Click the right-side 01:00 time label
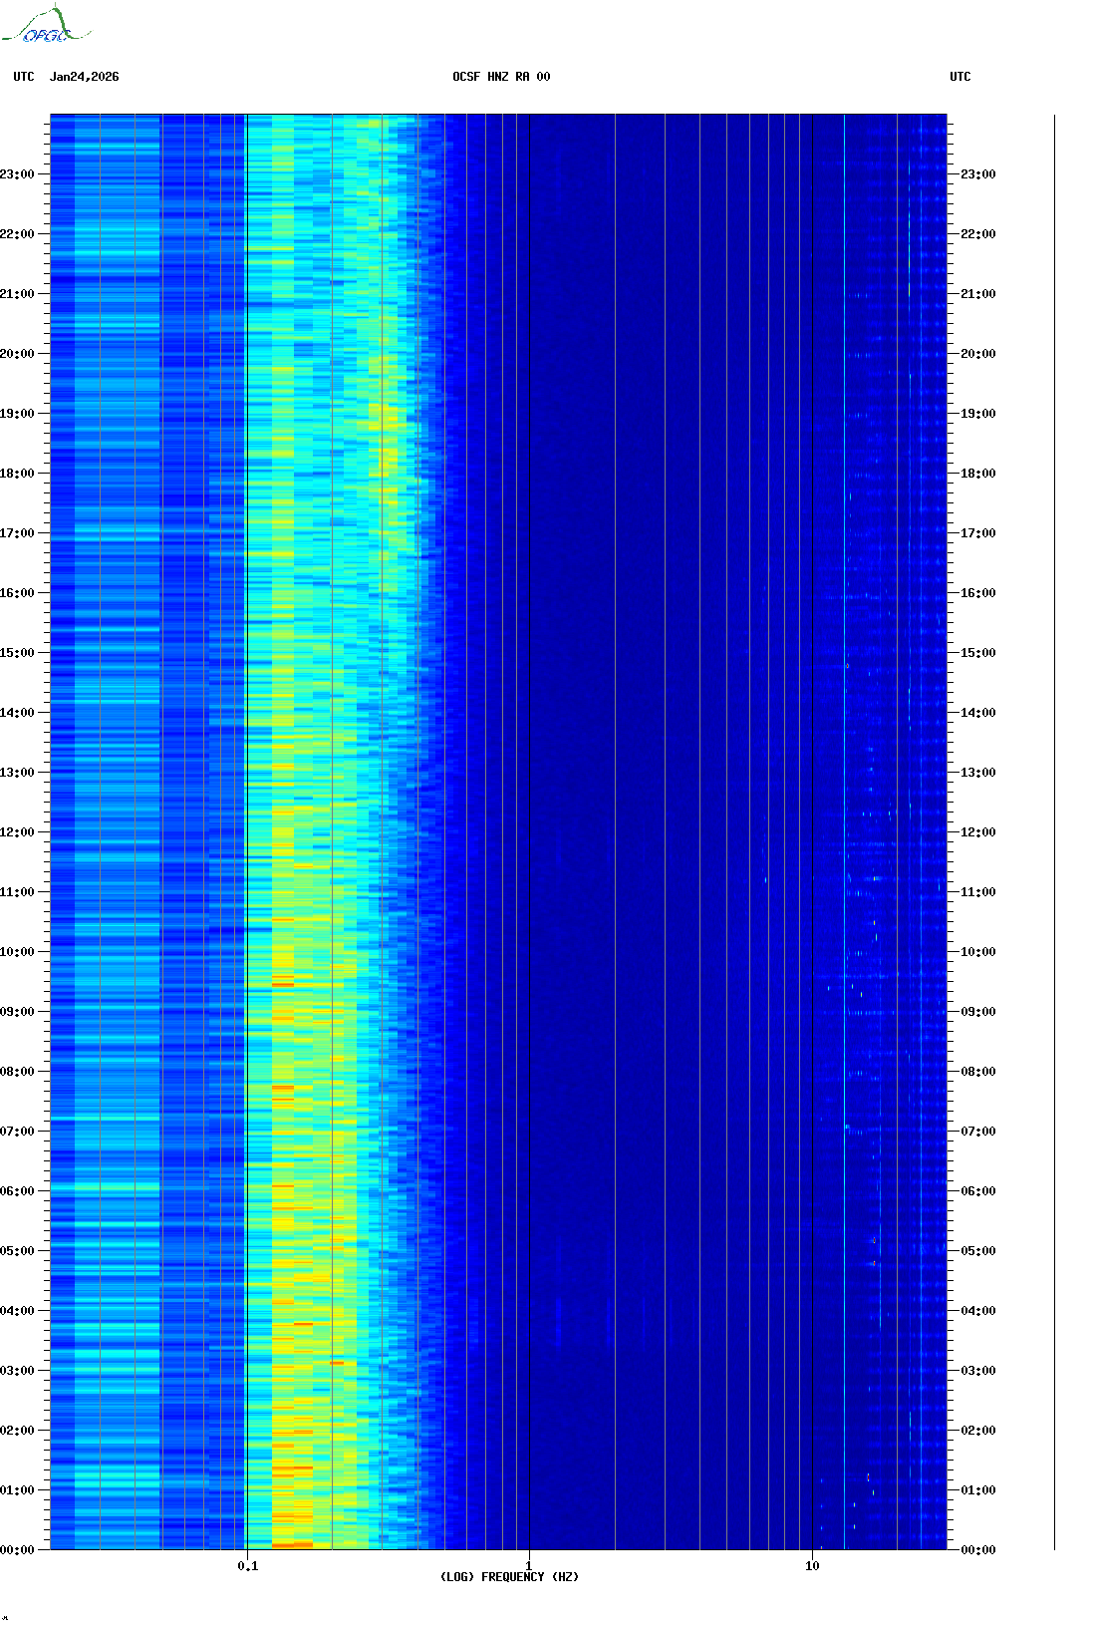Image resolution: width=1098 pixels, height=1629 pixels. 978,1490
